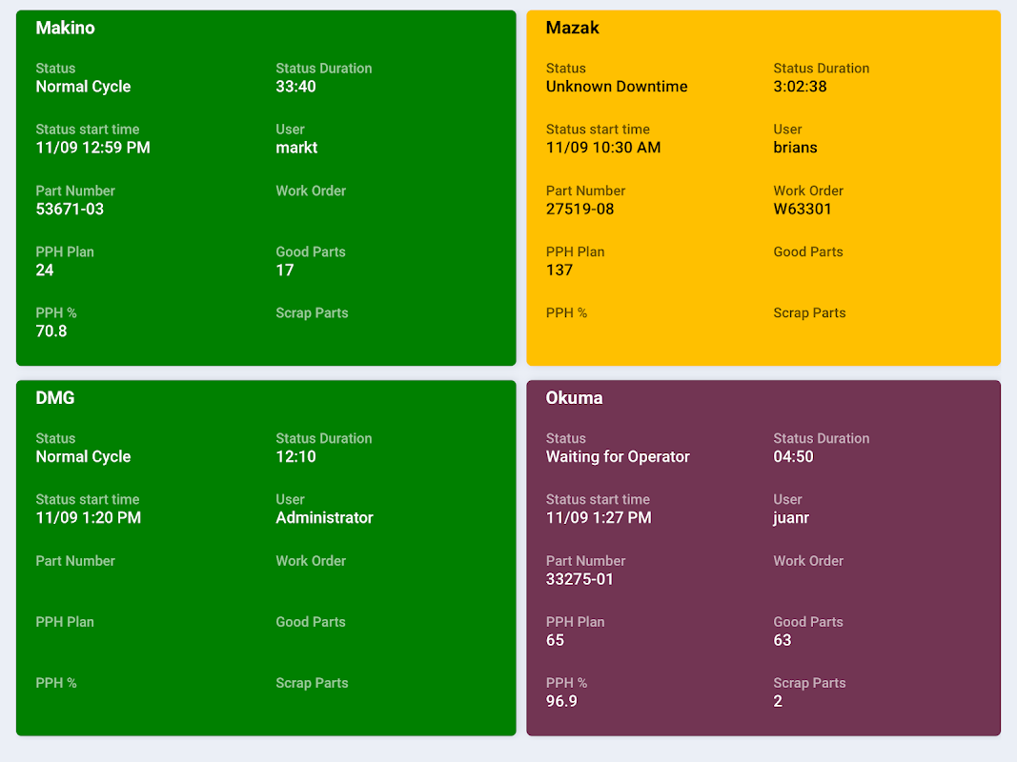The height and width of the screenshot is (762, 1017).
Task: Select Mazak start time 11/09 10:30 AM
Action: [x=603, y=148]
